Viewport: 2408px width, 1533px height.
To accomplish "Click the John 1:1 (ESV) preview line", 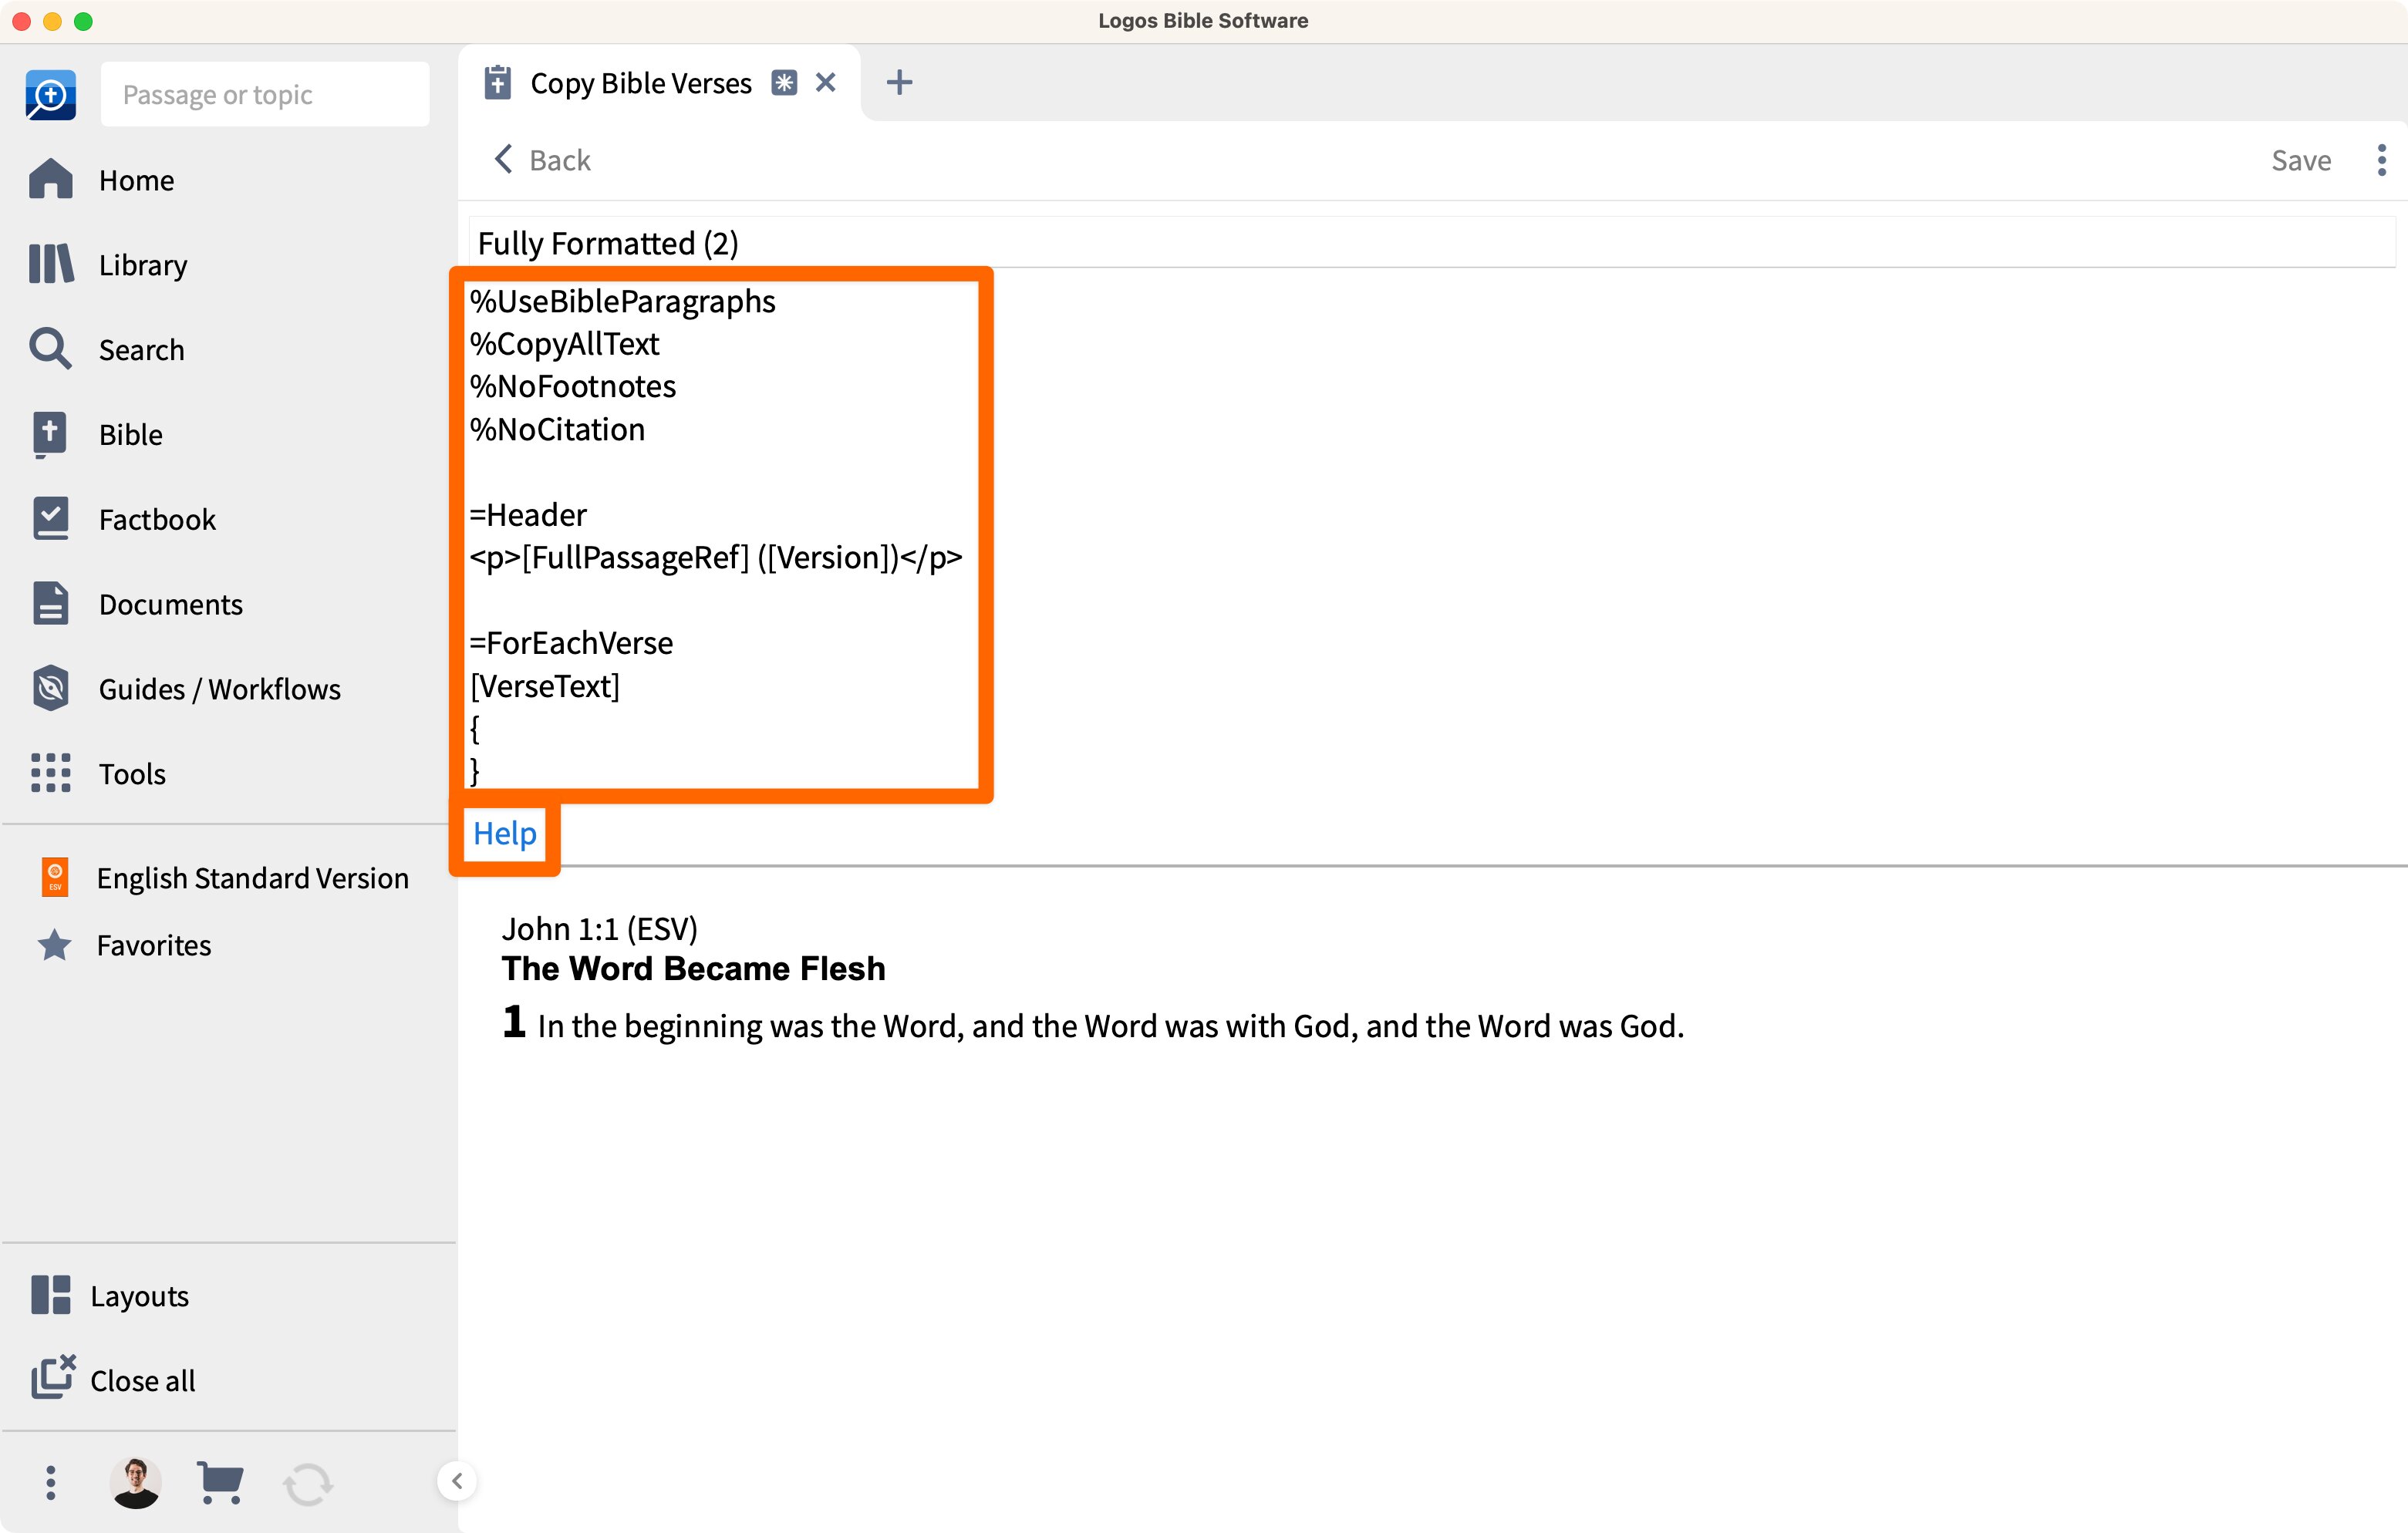I will click(x=600, y=929).
